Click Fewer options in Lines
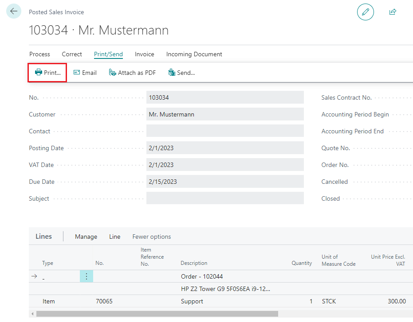The image size is (413, 322). (151, 237)
